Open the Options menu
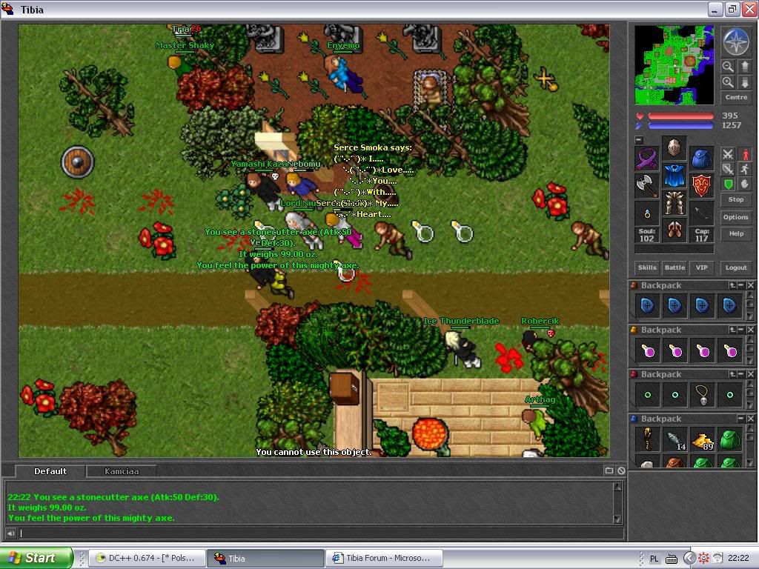 tap(736, 217)
